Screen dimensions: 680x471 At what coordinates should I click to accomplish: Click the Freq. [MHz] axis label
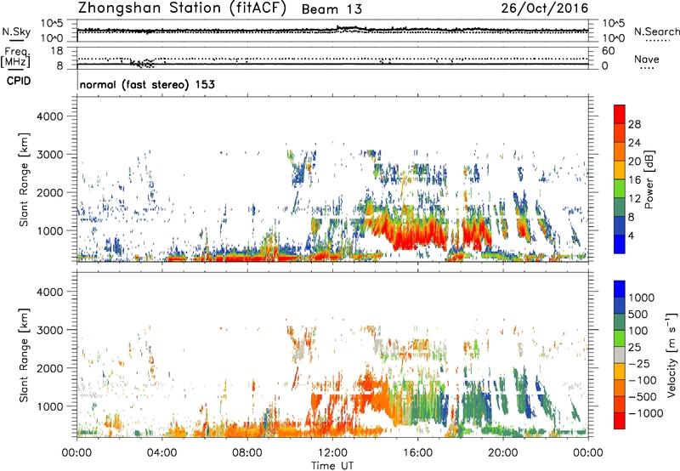(15, 57)
